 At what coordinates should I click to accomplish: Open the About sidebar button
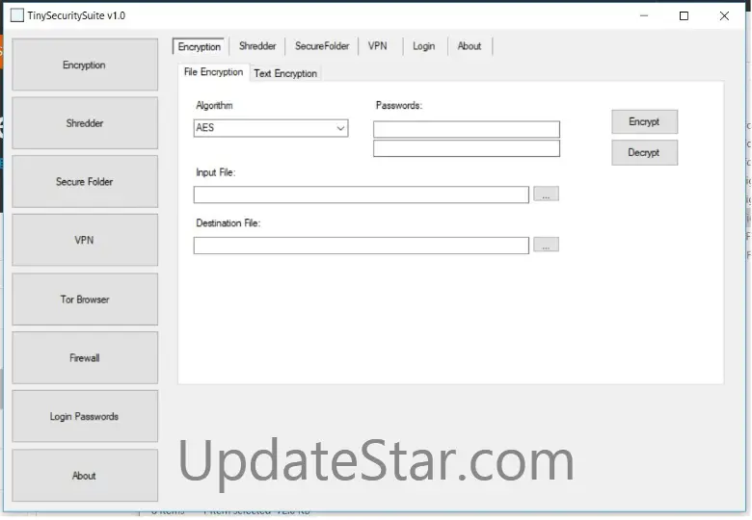pos(85,476)
